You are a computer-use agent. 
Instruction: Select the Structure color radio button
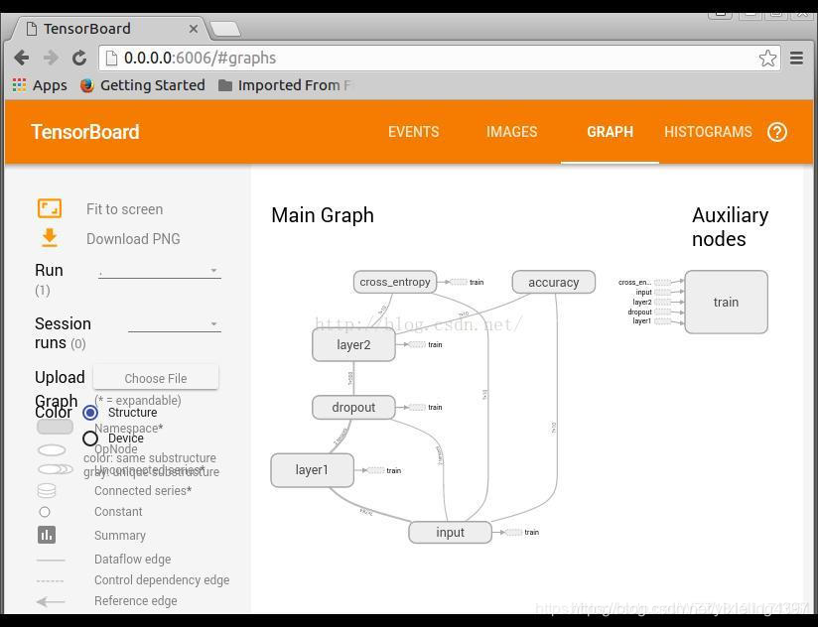(90, 413)
